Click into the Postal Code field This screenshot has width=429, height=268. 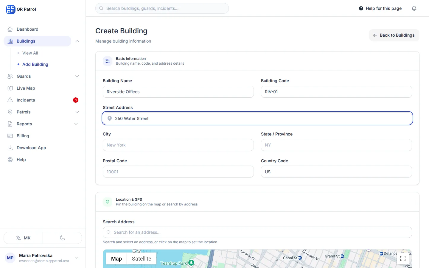tap(178, 172)
